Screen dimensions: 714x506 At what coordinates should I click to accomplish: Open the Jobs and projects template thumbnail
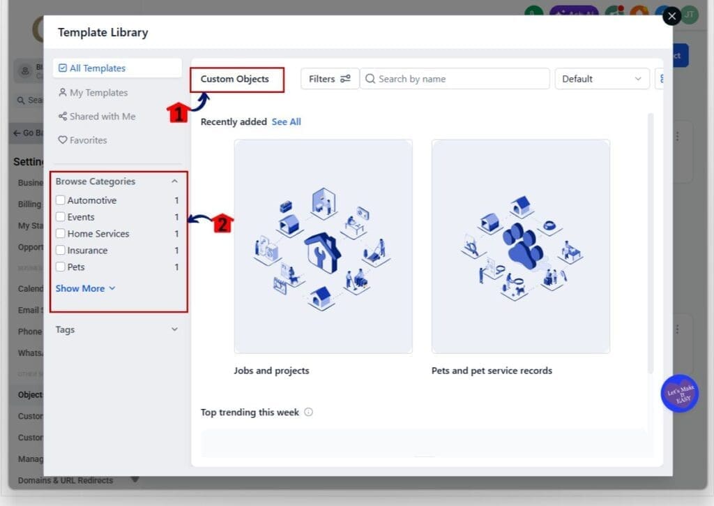[x=323, y=246]
